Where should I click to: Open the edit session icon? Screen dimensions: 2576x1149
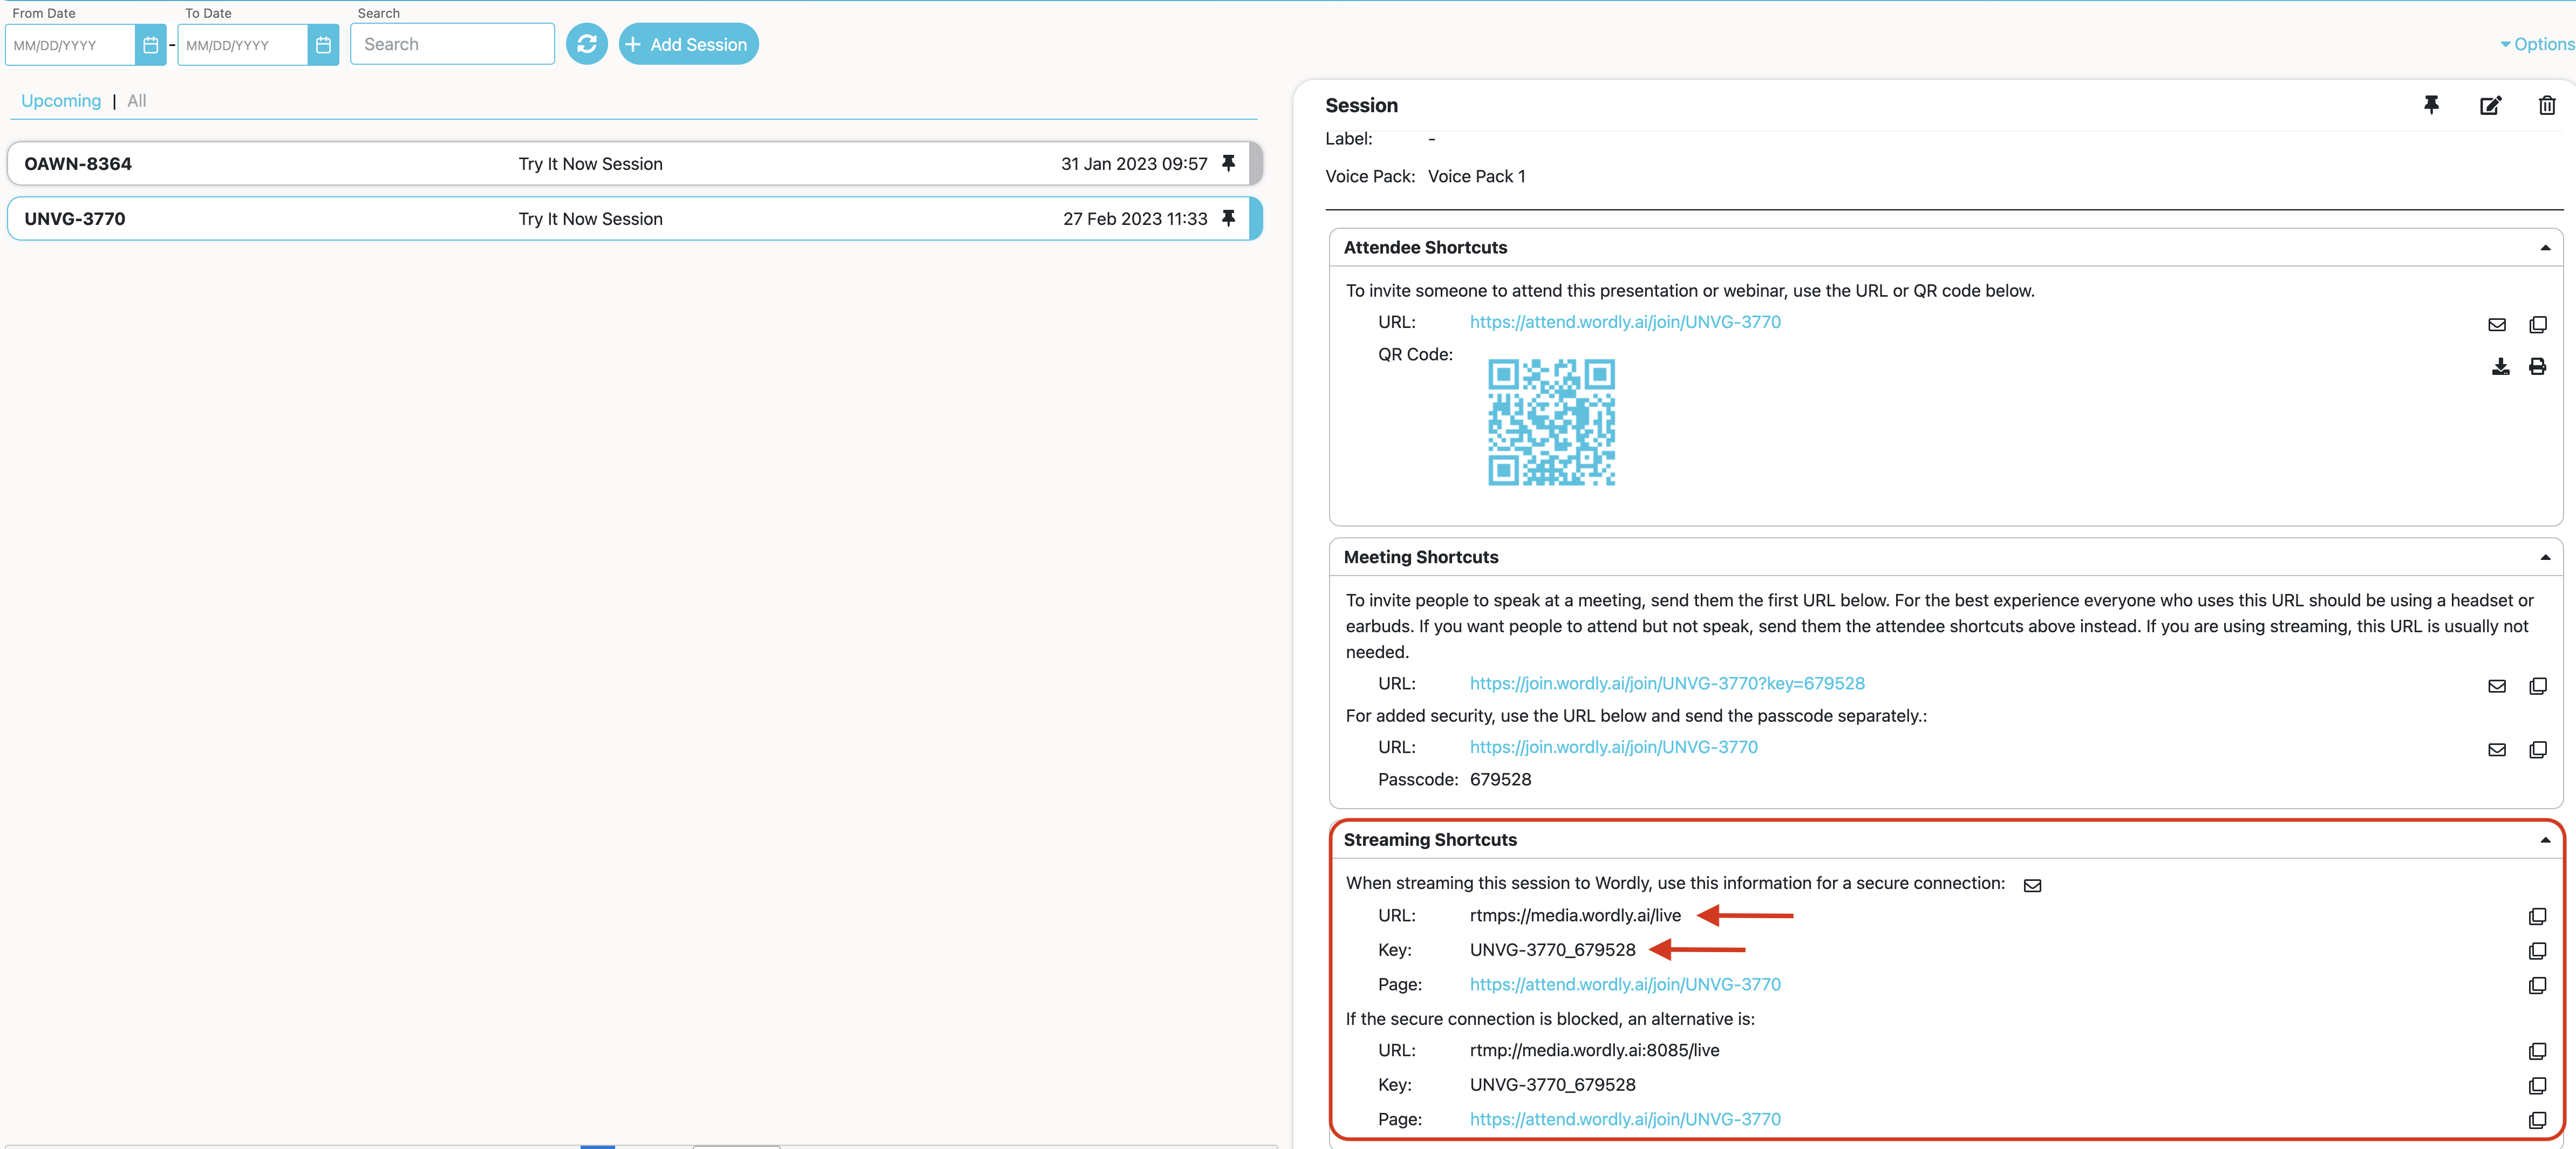tap(2491, 105)
